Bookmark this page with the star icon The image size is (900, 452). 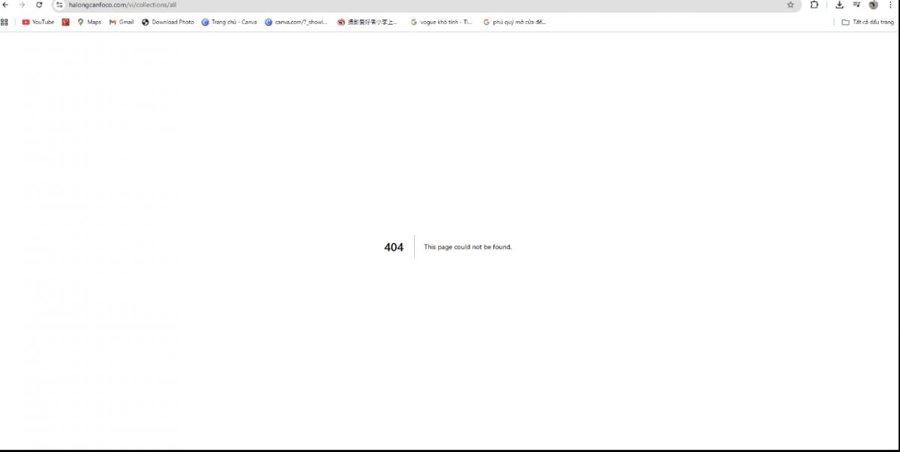(x=790, y=4)
